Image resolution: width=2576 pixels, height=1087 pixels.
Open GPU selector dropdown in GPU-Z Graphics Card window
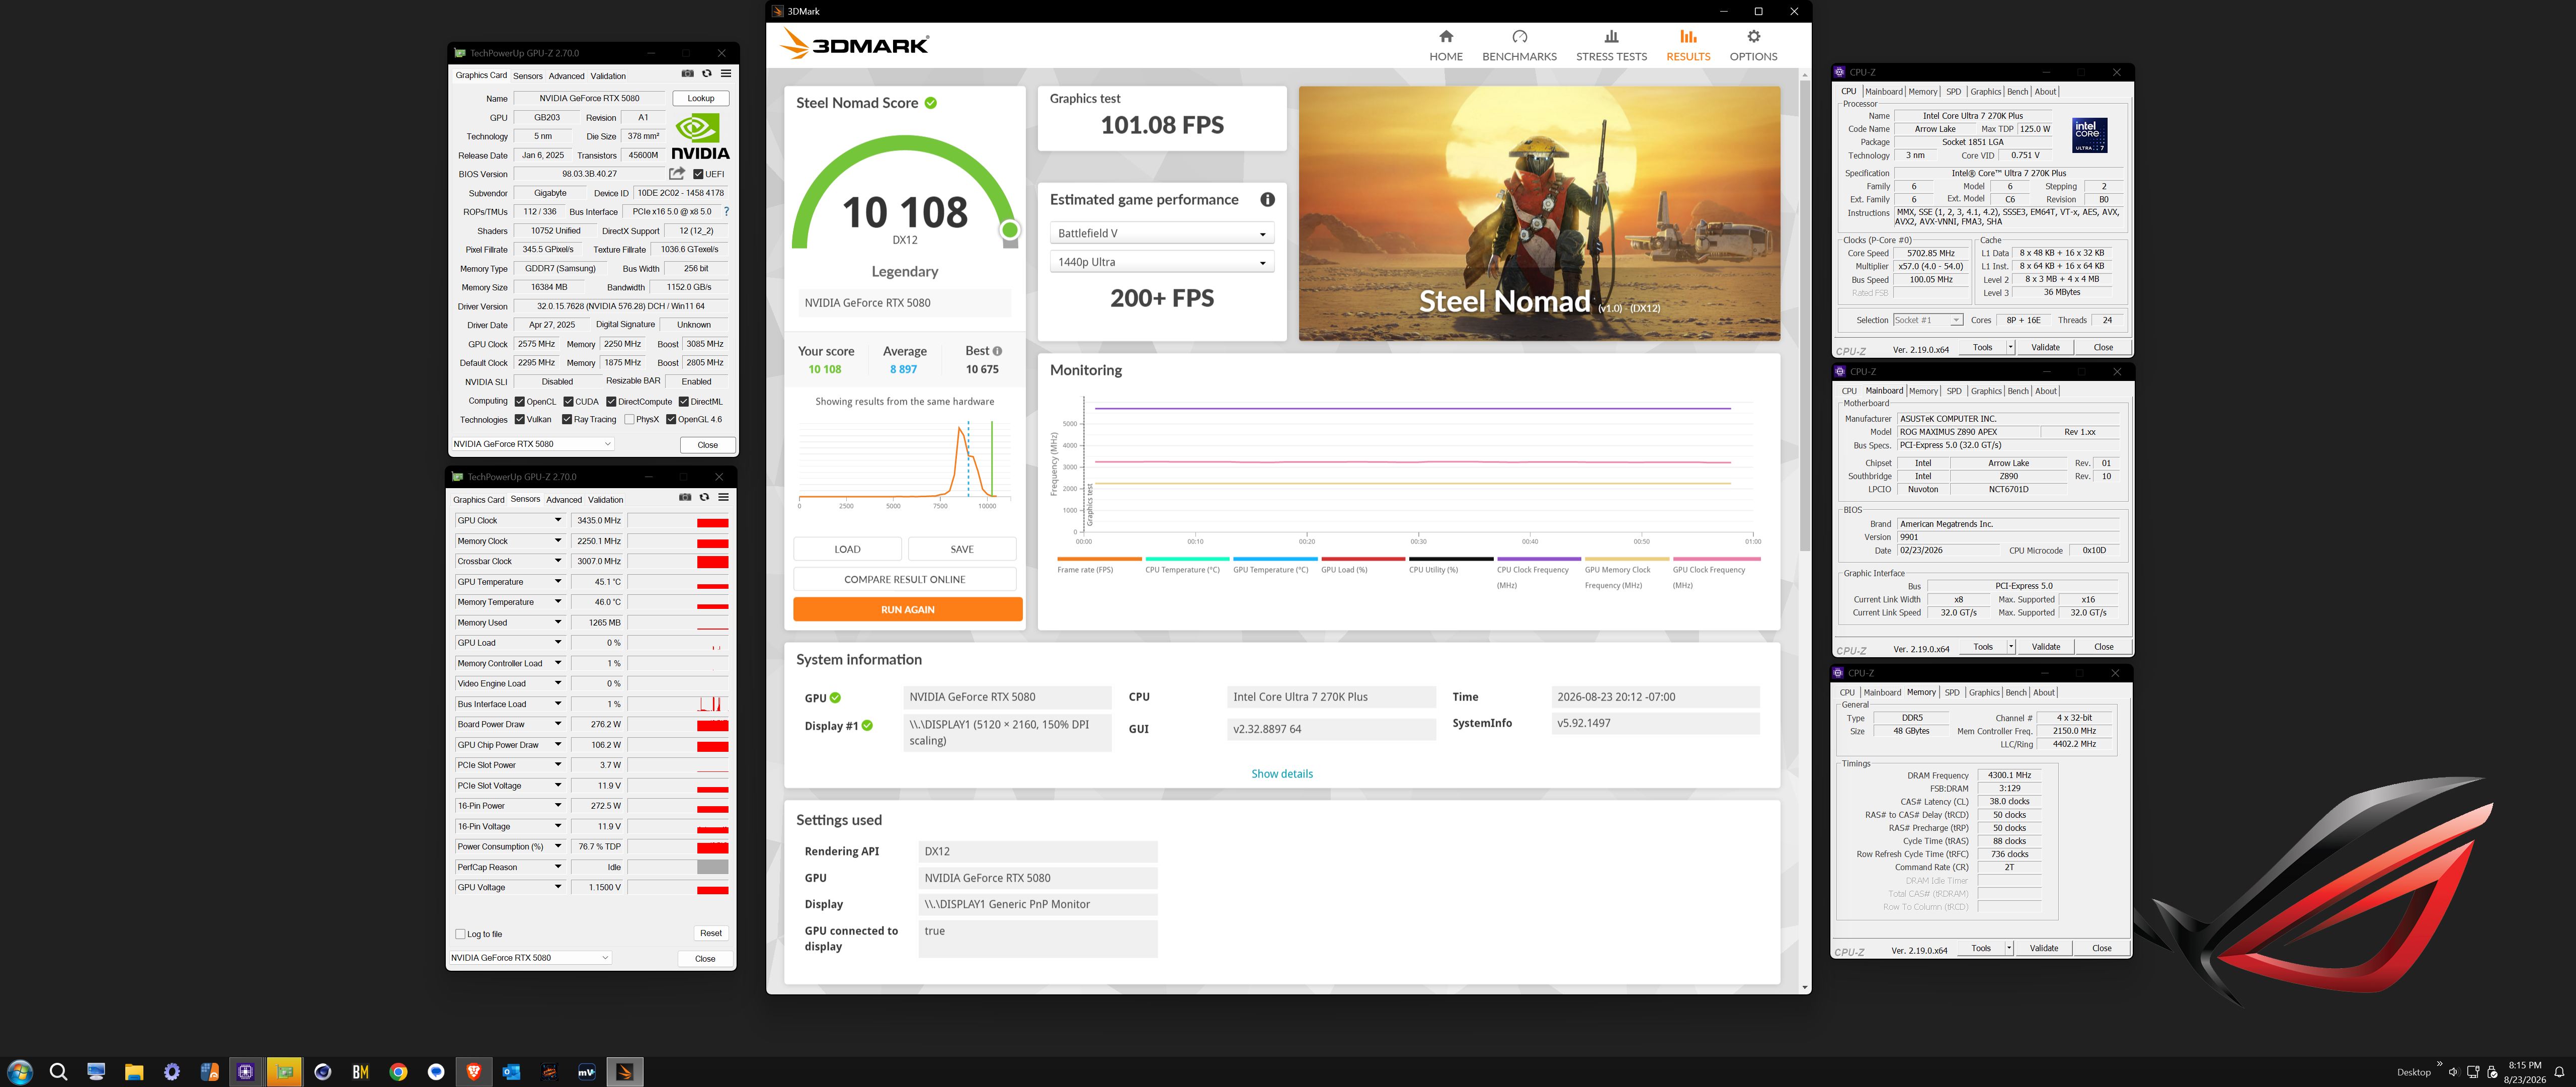pos(532,444)
